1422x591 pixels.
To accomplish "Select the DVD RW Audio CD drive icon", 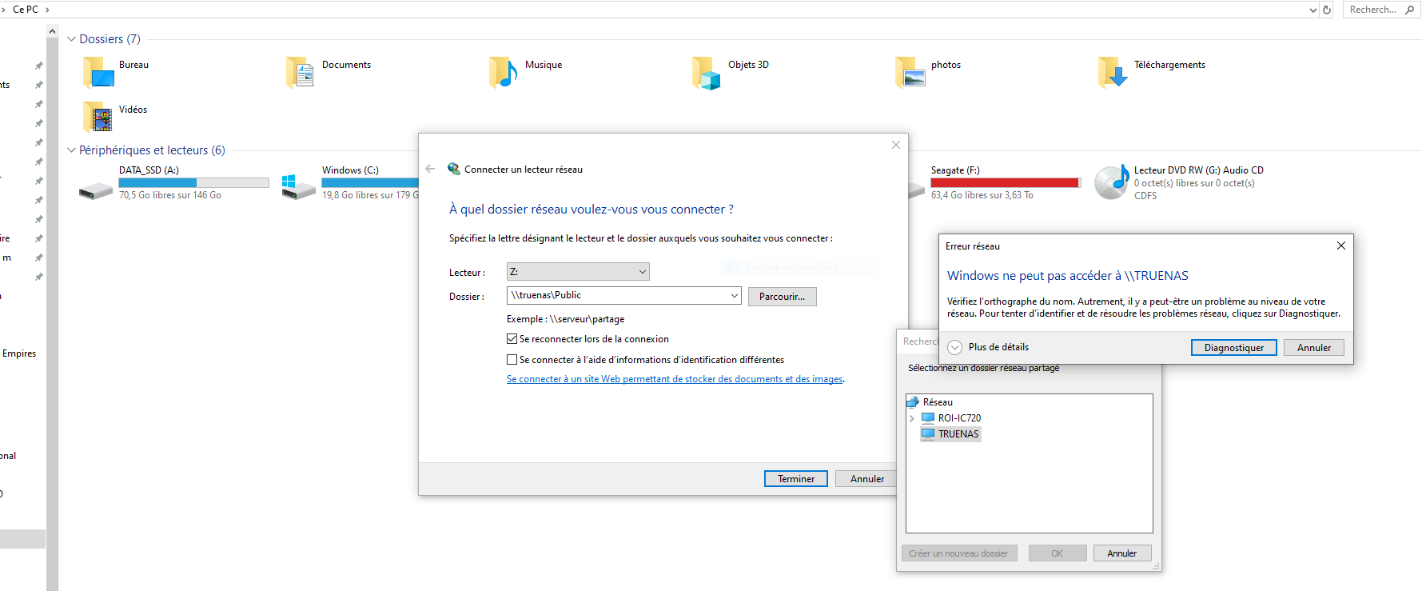I will click(1111, 182).
